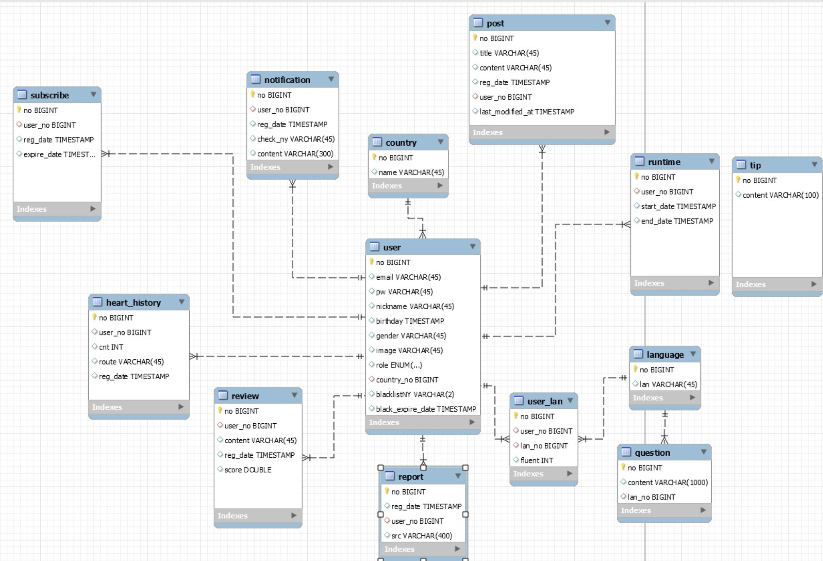Expand the post table Indexes section
The image size is (823, 561).
pos(601,131)
